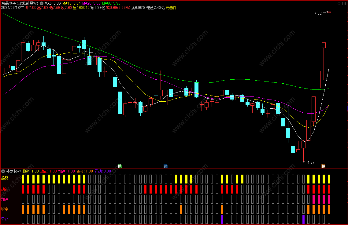
Task: Click the open price 开7.60
Action: [31, 8]
